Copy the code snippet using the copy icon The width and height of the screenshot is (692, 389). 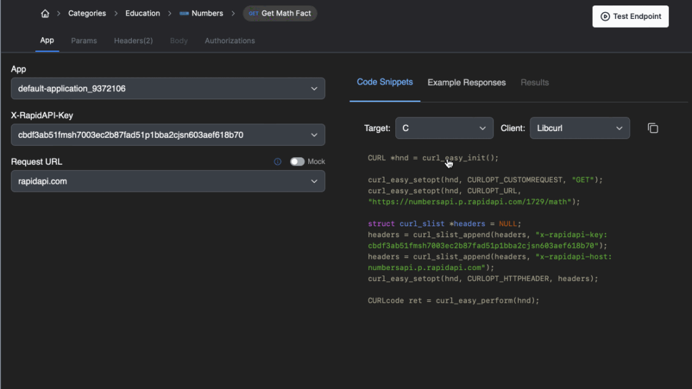pyautogui.click(x=652, y=128)
